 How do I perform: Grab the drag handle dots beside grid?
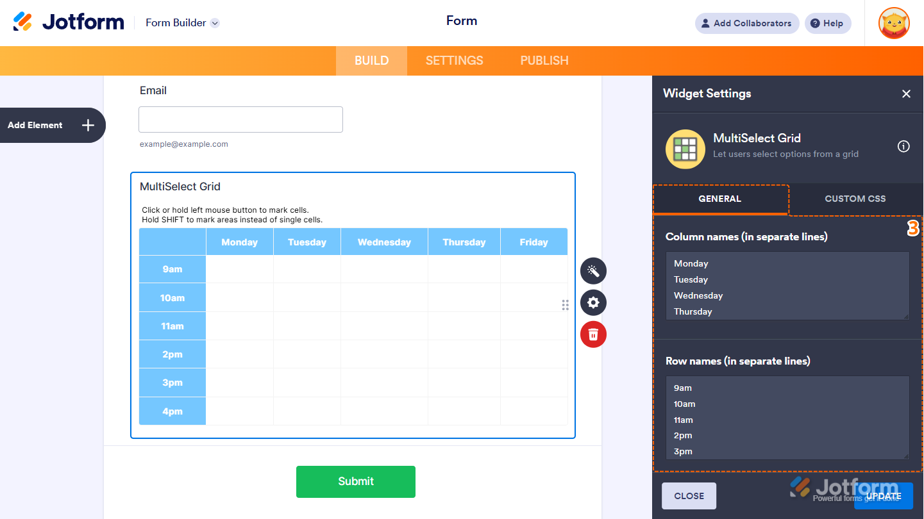[x=565, y=305]
